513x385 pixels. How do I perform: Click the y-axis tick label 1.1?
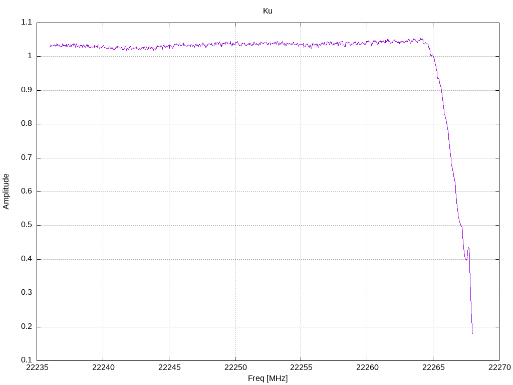click(x=27, y=22)
